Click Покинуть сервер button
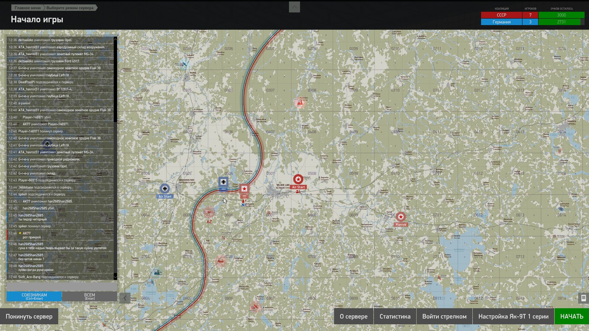The height and width of the screenshot is (331, 589). 29,317
